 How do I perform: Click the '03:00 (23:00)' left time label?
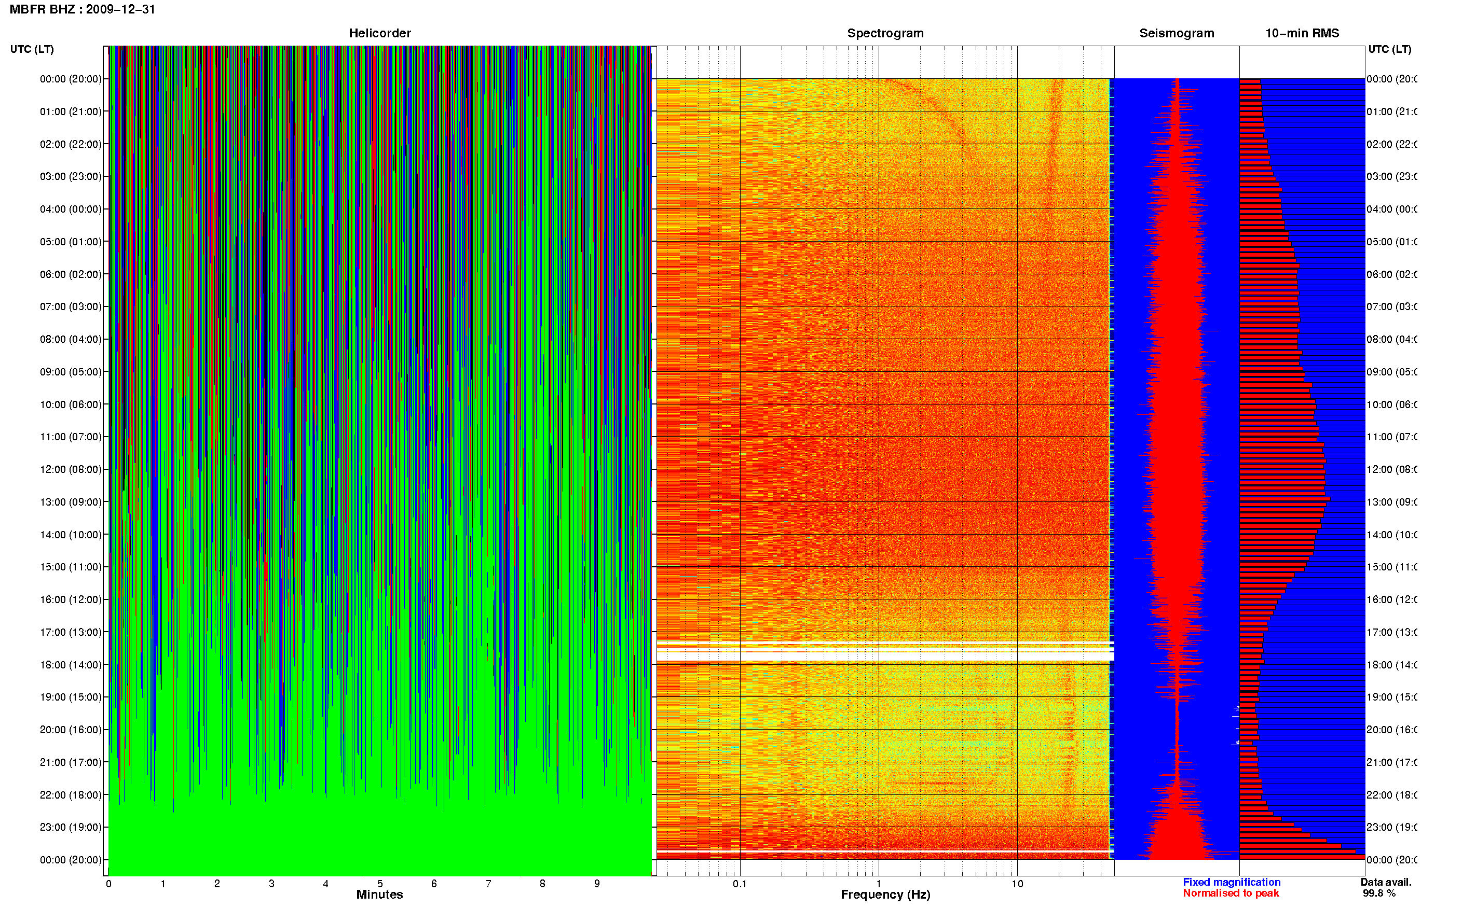point(71,176)
